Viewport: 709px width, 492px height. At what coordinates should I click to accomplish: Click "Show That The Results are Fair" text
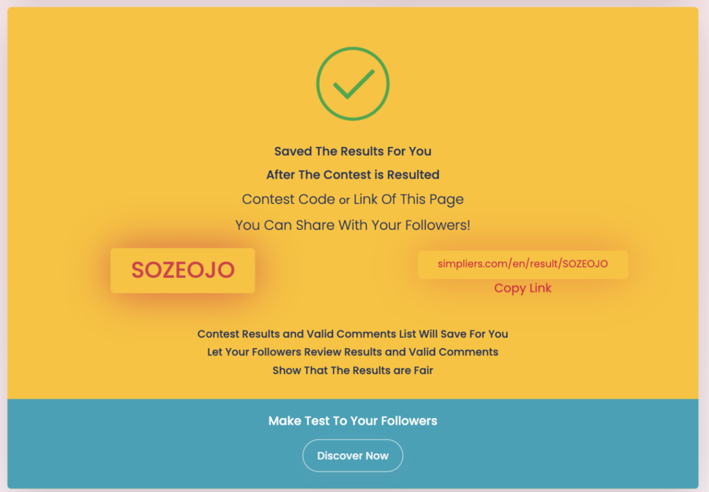tap(352, 370)
